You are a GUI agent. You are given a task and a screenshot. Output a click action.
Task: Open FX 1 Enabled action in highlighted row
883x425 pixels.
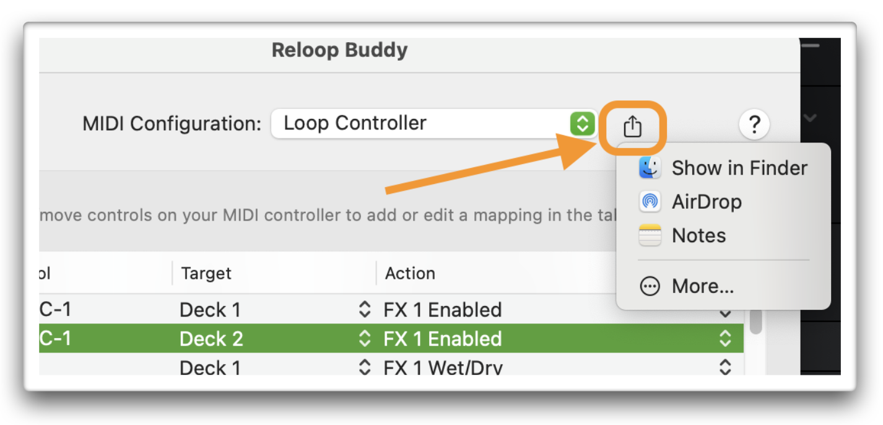[x=557, y=338]
